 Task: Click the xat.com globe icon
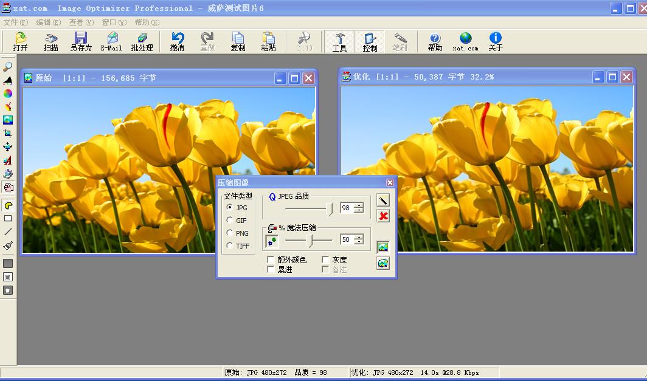(x=465, y=42)
